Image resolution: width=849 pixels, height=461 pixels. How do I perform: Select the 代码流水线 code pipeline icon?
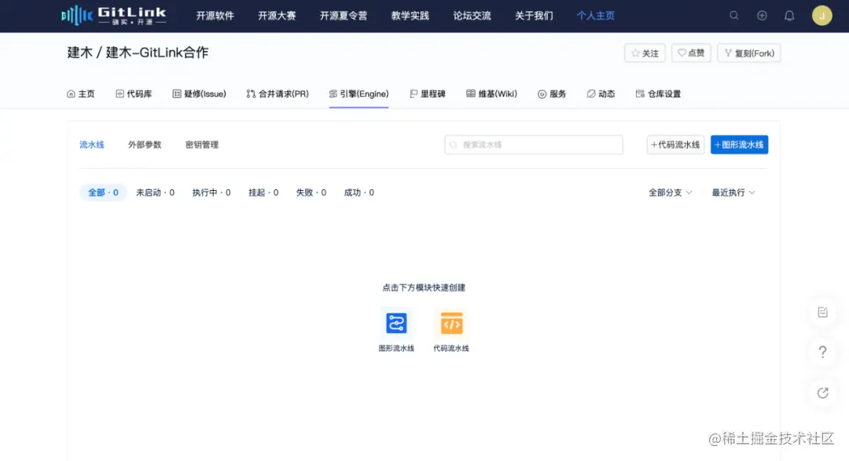451,324
